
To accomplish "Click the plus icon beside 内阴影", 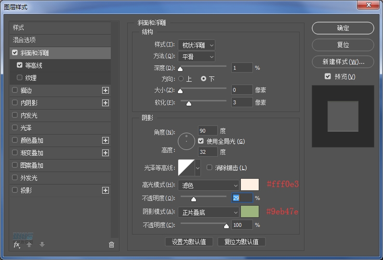I will pyautogui.click(x=106, y=103).
